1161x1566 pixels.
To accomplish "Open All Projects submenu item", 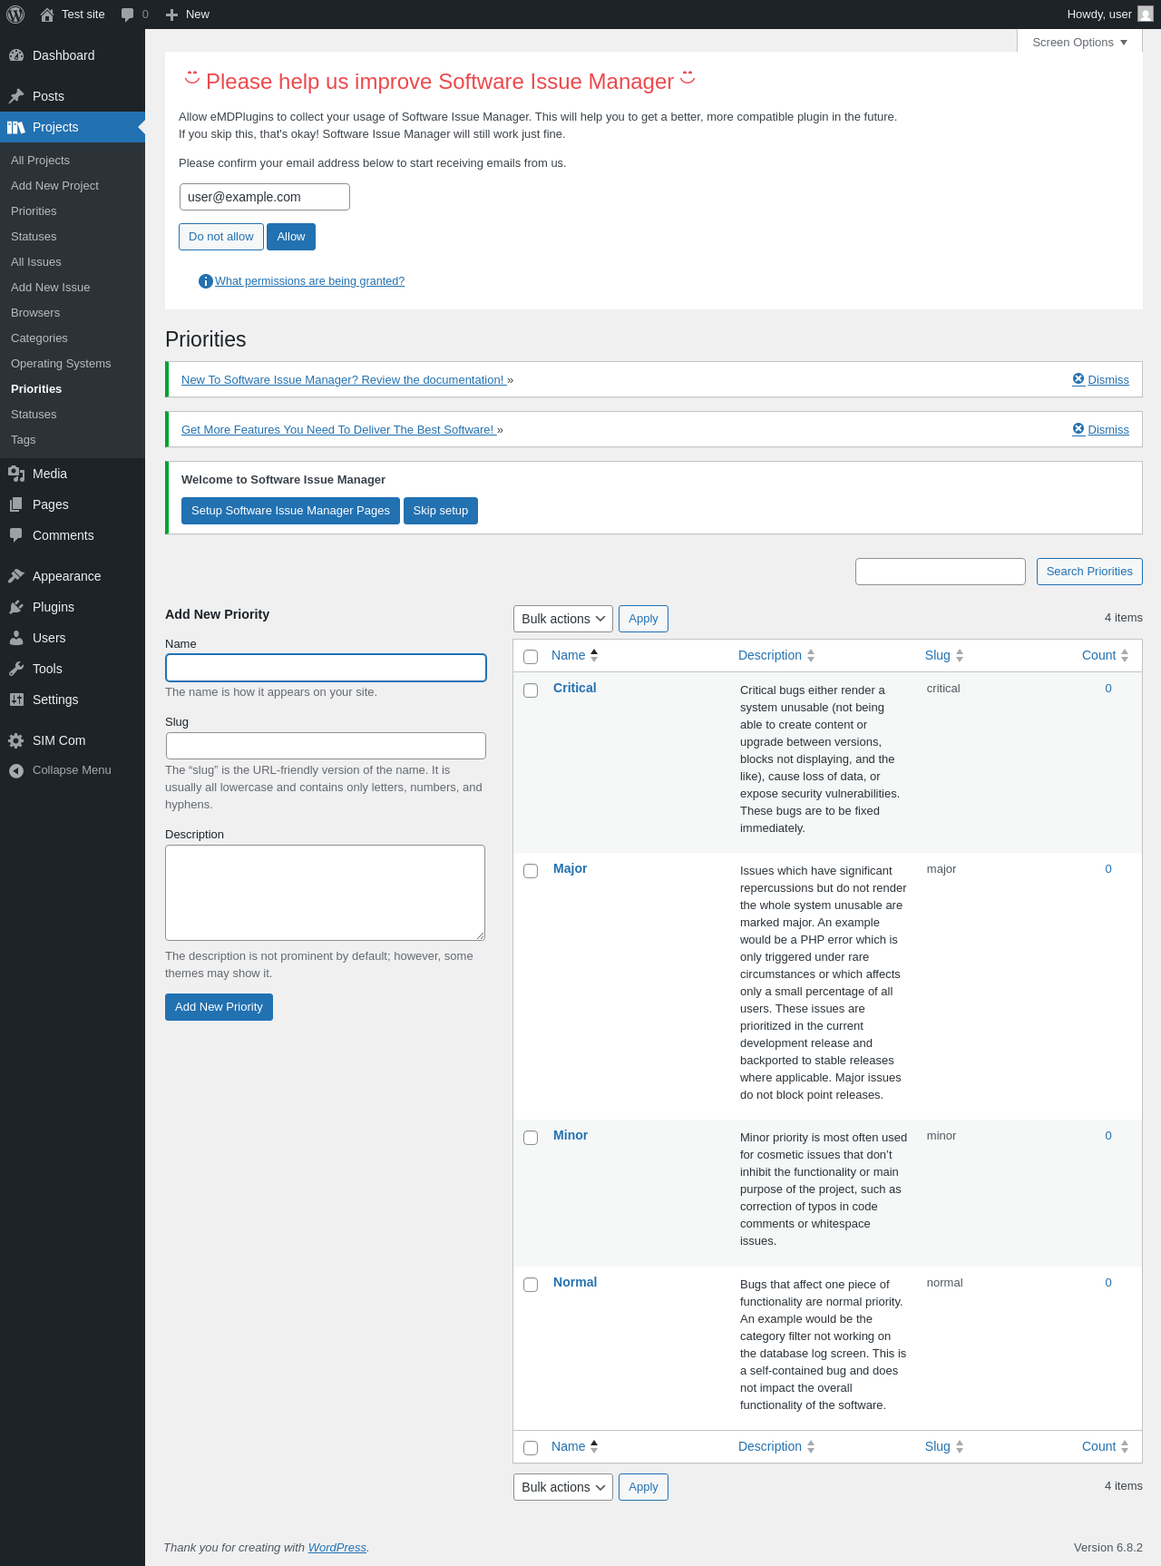I will click(73, 161).
